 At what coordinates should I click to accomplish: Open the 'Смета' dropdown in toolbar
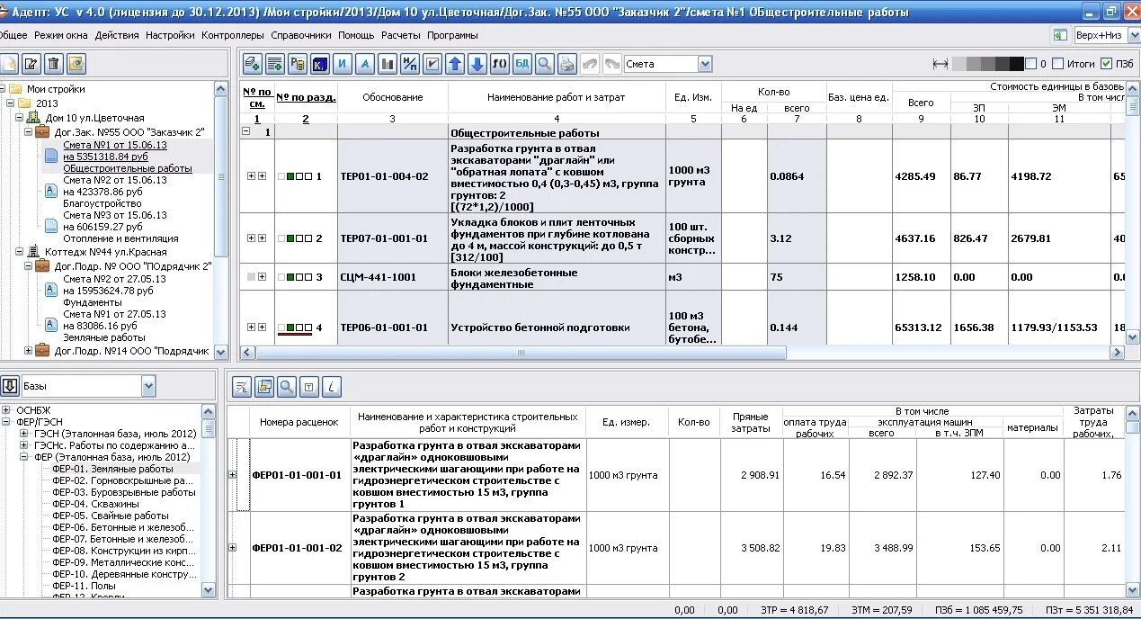pos(704,64)
